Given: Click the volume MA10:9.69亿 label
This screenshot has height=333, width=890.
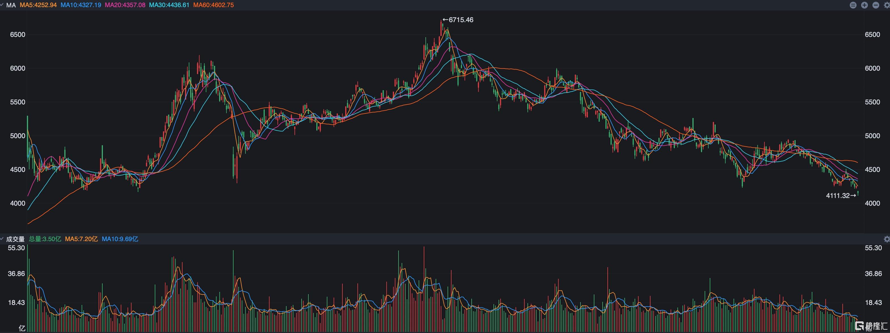Looking at the screenshot, I should click(x=120, y=239).
